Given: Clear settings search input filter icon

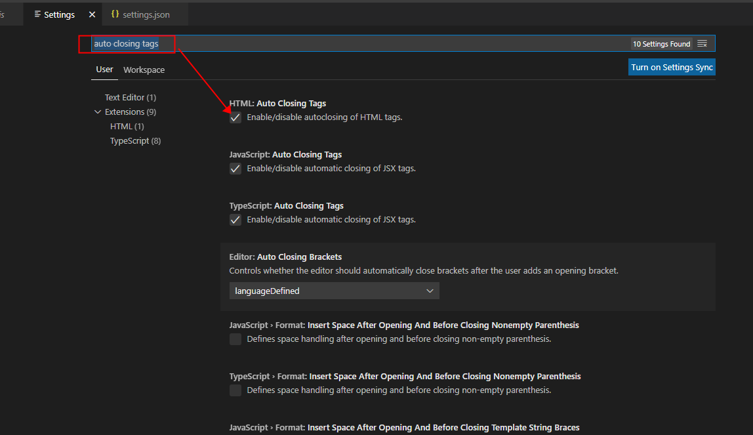Looking at the screenshot, I should [702, 44].
